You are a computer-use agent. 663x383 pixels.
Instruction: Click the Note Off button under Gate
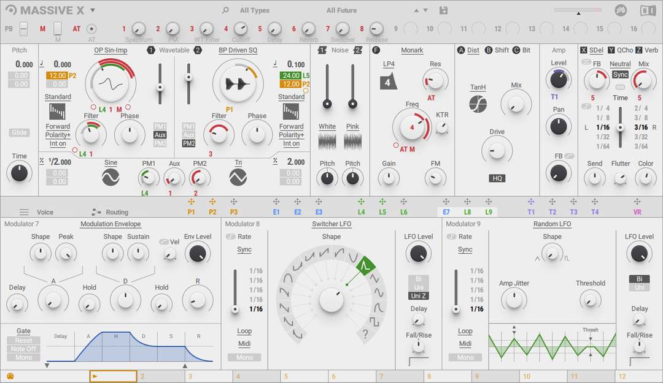[x=23, y=349]
